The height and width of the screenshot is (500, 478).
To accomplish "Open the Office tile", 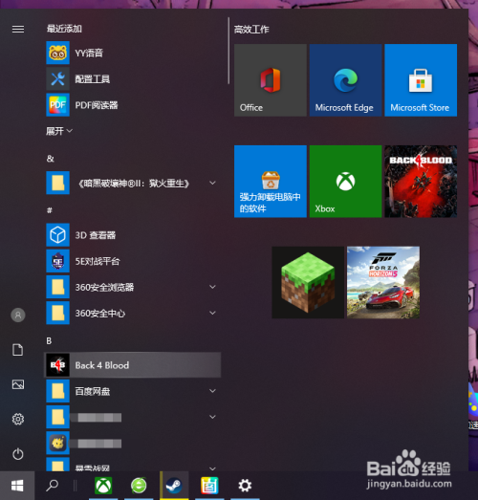I will (x=271, y=80).
